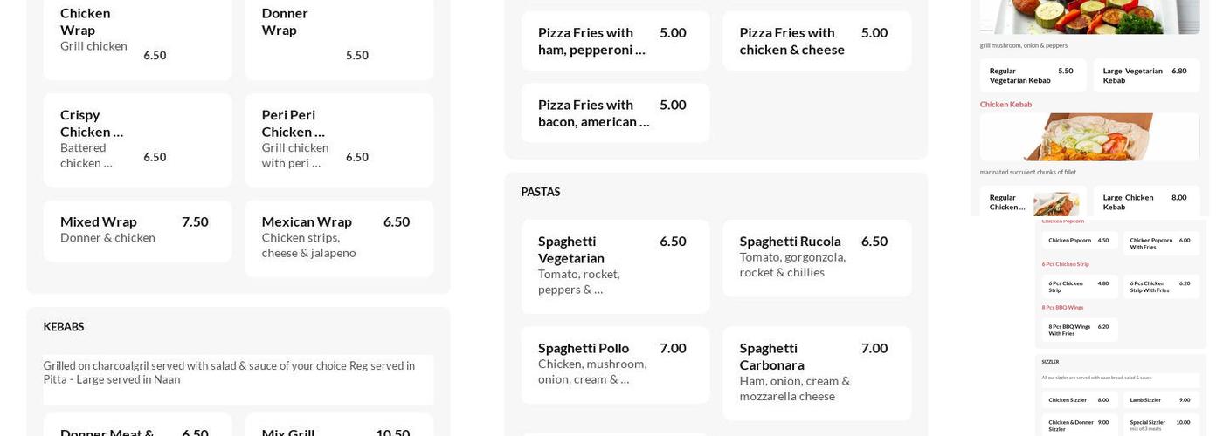Choose Pizza Fries with bacon
1223x436 pixels.
coord(615,112)
